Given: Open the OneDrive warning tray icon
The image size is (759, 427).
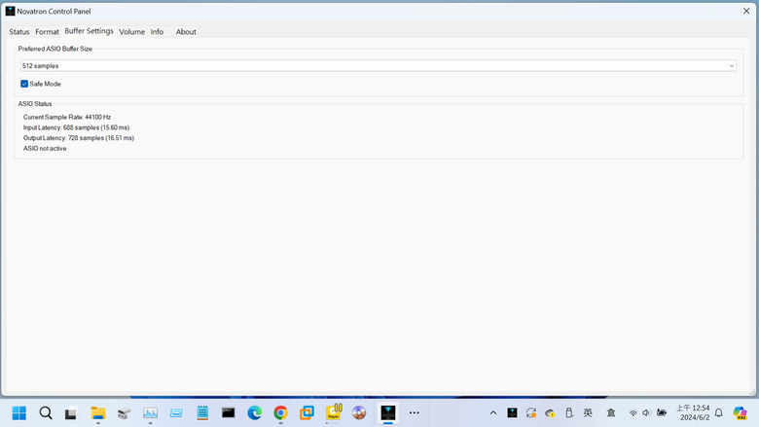Looking at the screenshot, I should [x=550, y=413].
